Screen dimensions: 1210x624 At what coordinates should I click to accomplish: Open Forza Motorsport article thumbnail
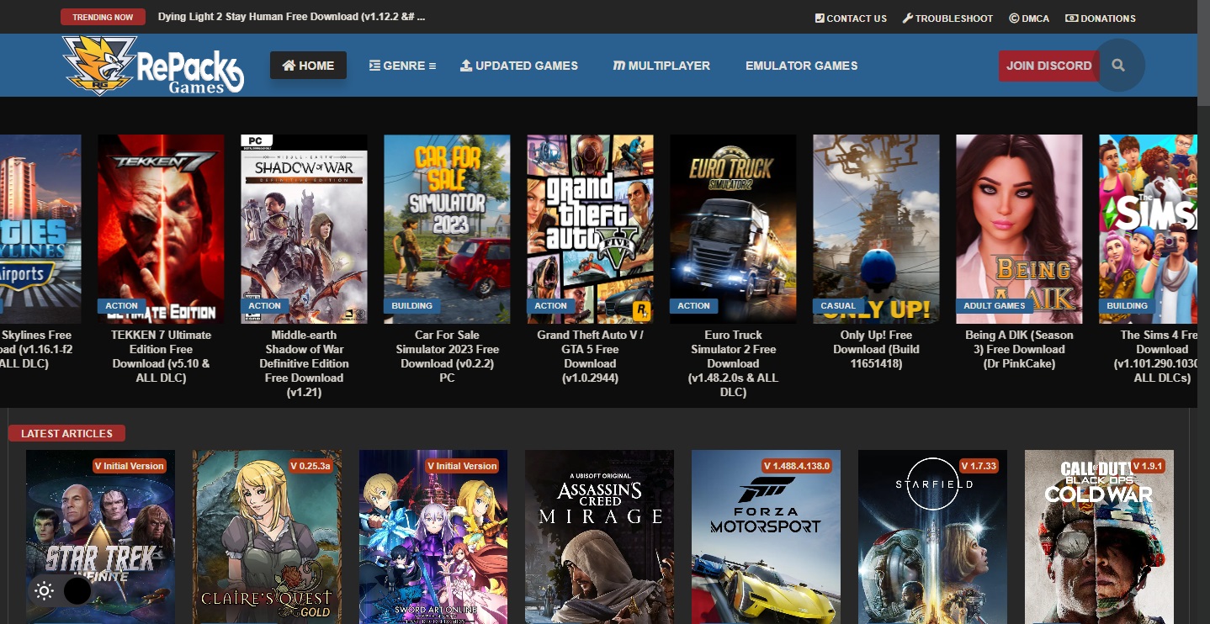[766, 537]
